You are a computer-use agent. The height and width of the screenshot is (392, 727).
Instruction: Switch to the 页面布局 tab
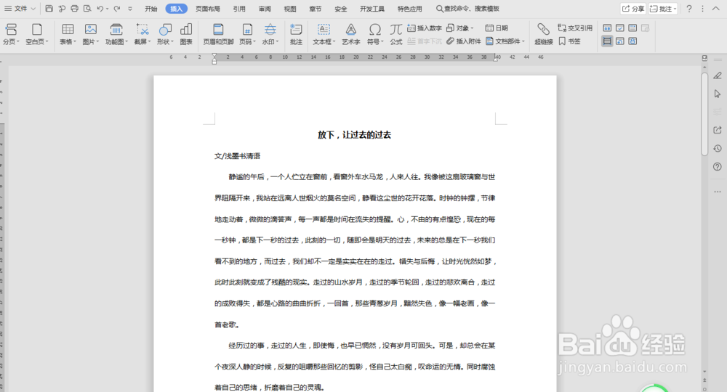pos(208,8)
